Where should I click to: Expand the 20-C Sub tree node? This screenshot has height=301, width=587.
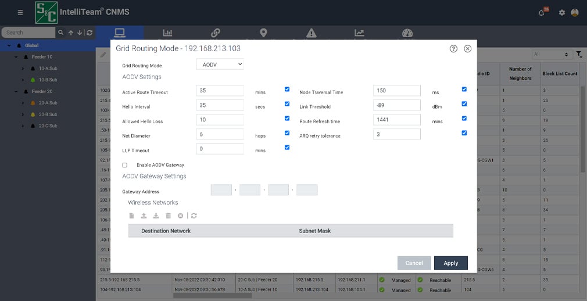click(x=23, y=126)
